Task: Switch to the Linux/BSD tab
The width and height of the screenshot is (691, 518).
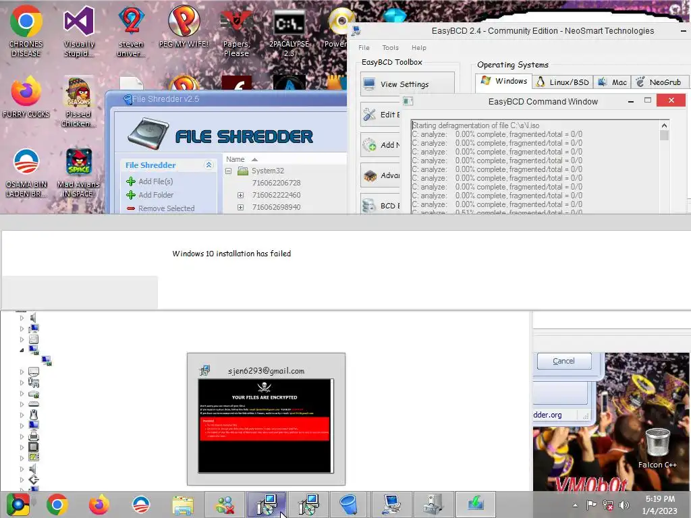Action: [x=563, y=82]
